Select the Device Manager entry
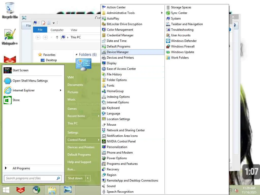This screenshot has height=195, width=260. 133,52
